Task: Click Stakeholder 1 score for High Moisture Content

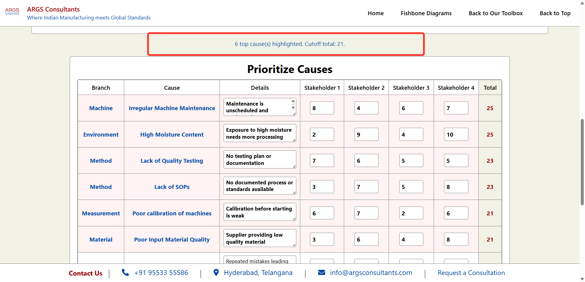Action: pos(322,134)
